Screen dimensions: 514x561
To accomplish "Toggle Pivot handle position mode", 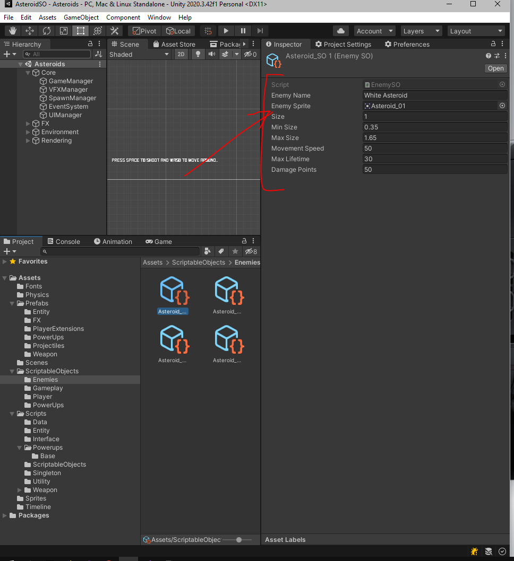I will (x=143, y=30).
